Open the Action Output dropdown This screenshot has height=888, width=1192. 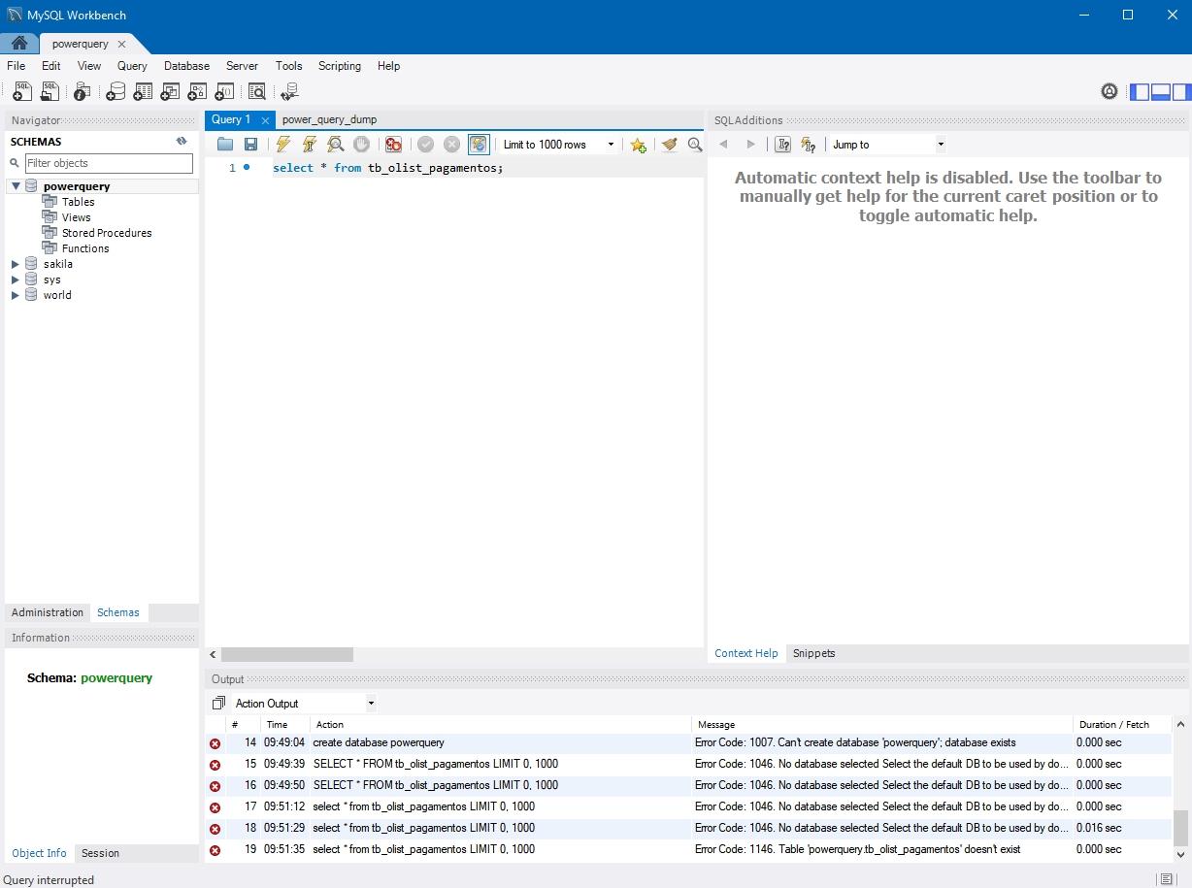[x=304, y=704]
